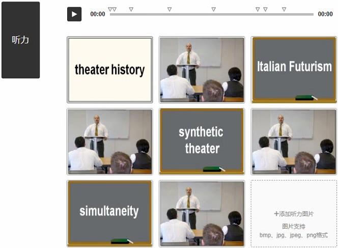Select the lecturer photo right of 'synthetic theater'
This screenshot has width=338, height=248.
tap(294, 142)
